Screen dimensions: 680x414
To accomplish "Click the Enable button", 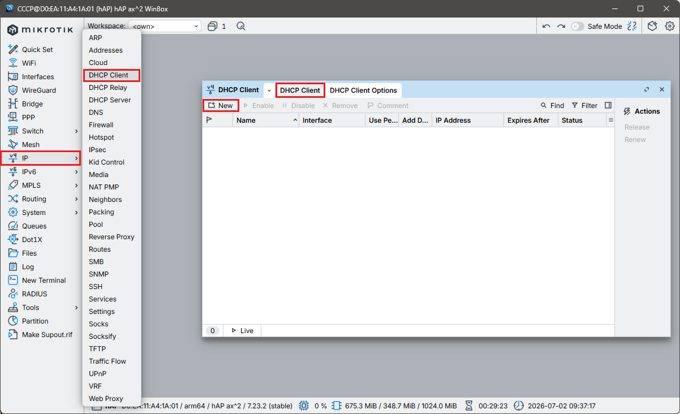I will [x=259, y=105].
